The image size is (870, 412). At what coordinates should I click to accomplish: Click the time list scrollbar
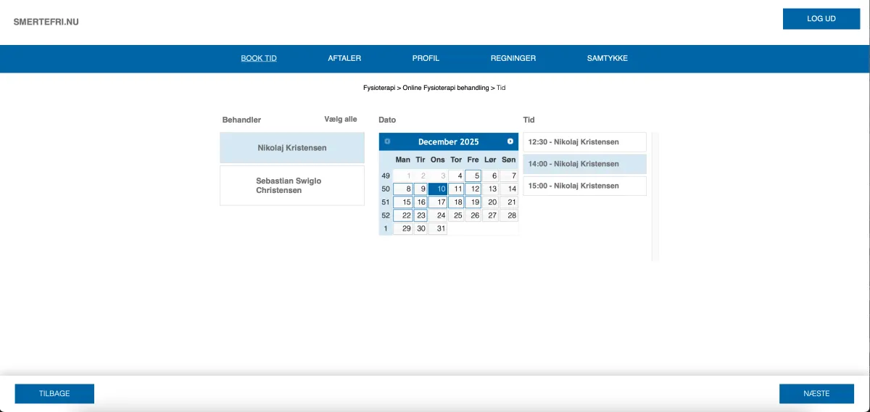(x=655, y=197)
